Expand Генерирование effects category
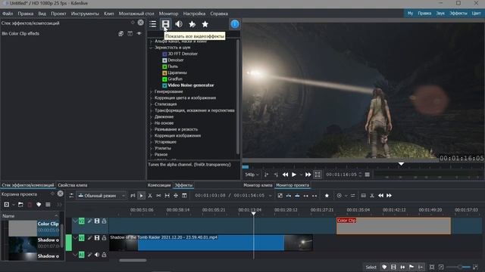485x272 pixels. coord(151,91)
